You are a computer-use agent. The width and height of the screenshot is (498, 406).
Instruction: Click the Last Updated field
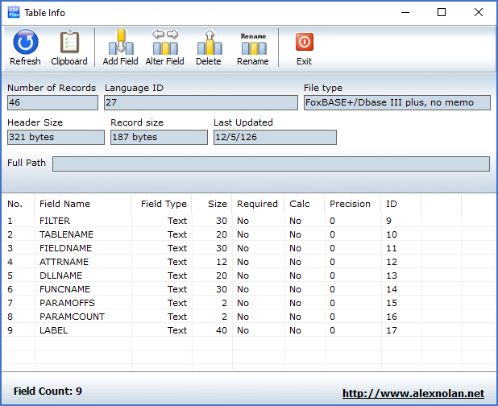click(x=275, y=137)
